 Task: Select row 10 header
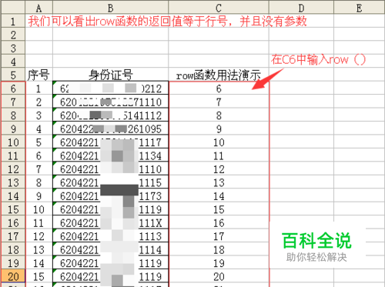13,142
